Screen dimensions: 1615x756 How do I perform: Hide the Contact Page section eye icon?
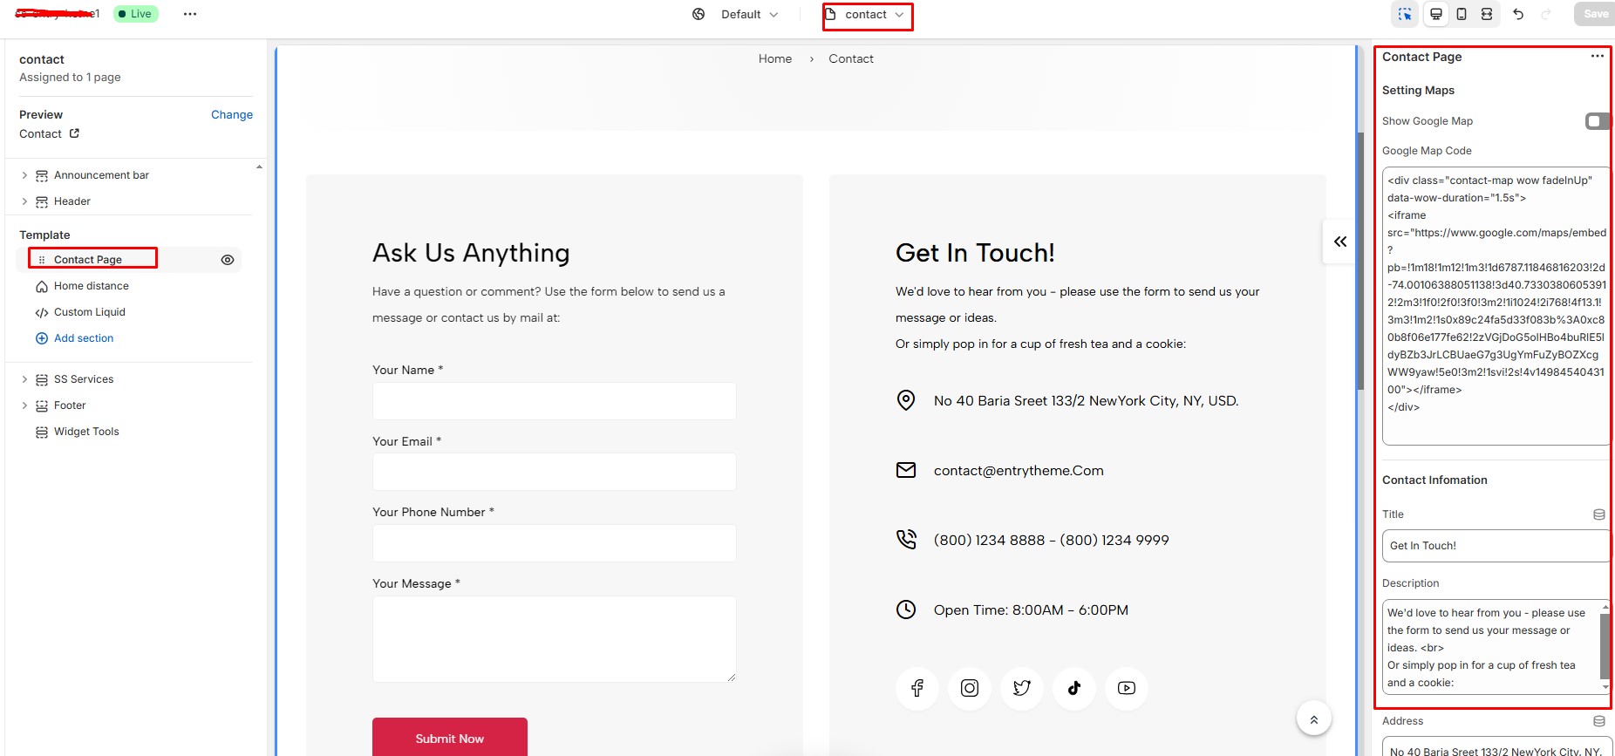[228, 260]
